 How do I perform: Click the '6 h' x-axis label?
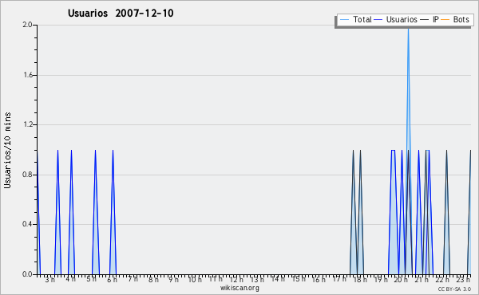pos(112,280)
